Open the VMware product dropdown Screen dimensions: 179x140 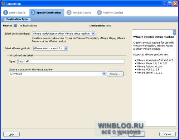click(x=66, y=49)
